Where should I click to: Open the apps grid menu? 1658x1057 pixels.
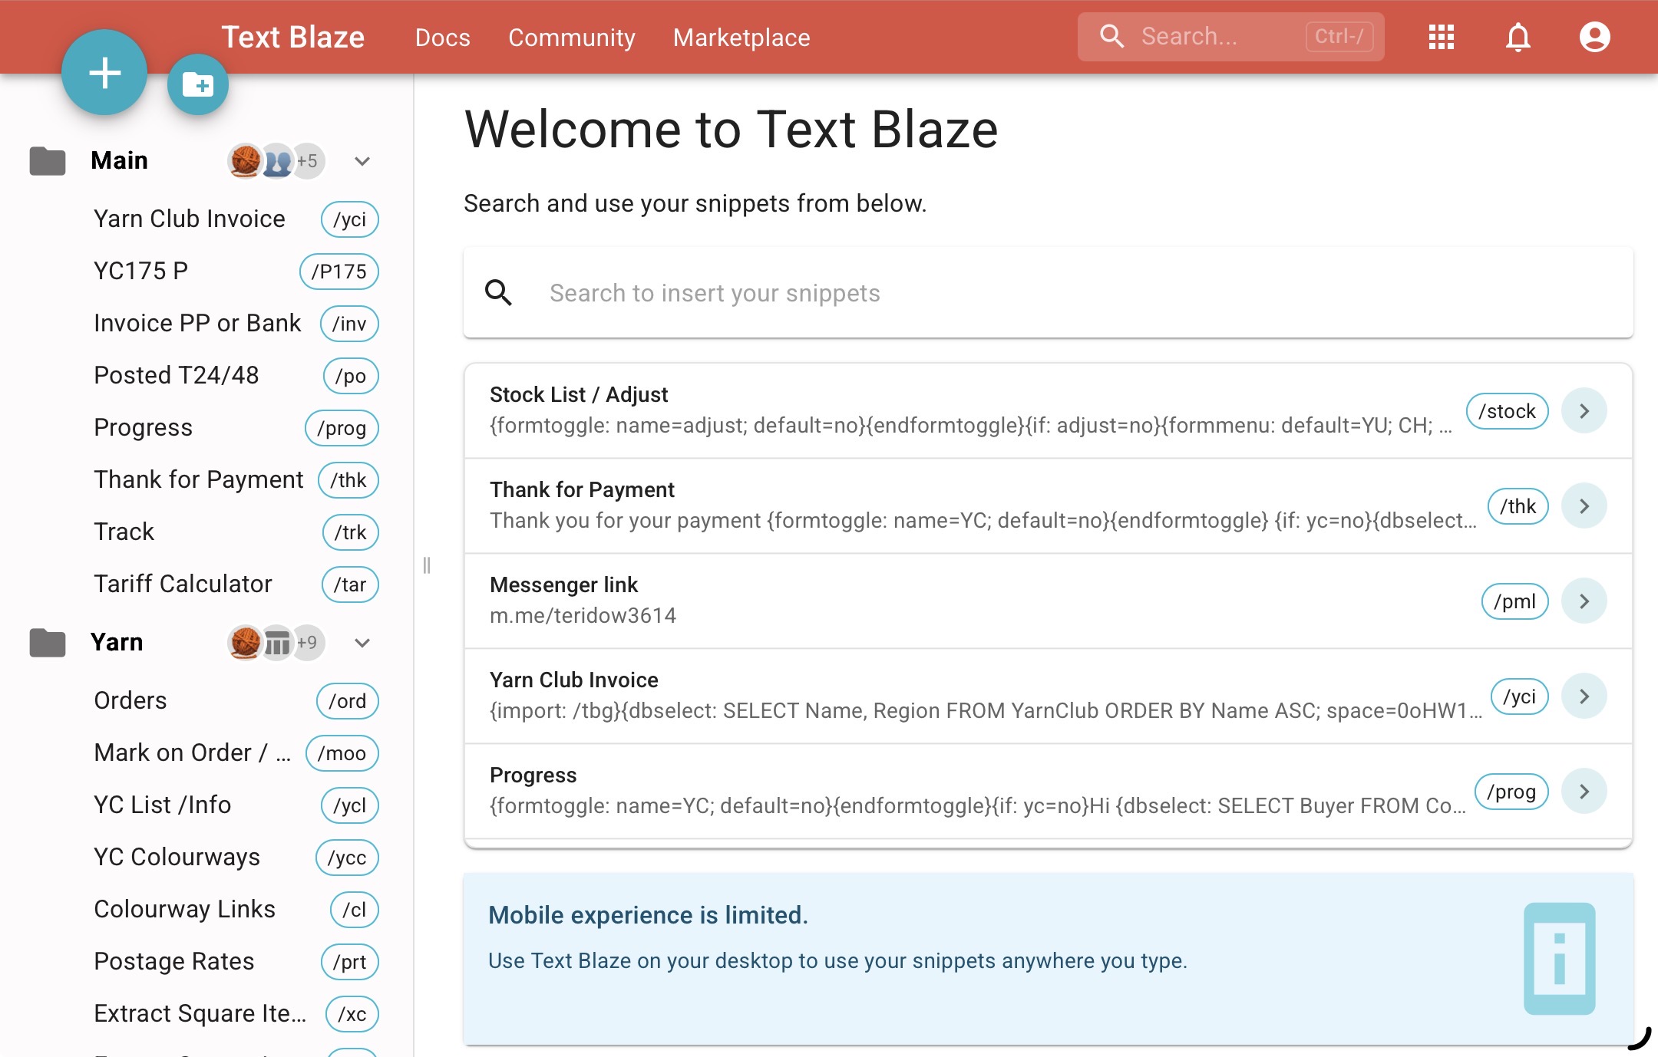[x=1442, y=37]
